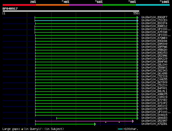The height and width of the screenshot is (131, 172).
Task: Click the arrowhead ending the B9GQF7 bar
Action: coord(138,17)
